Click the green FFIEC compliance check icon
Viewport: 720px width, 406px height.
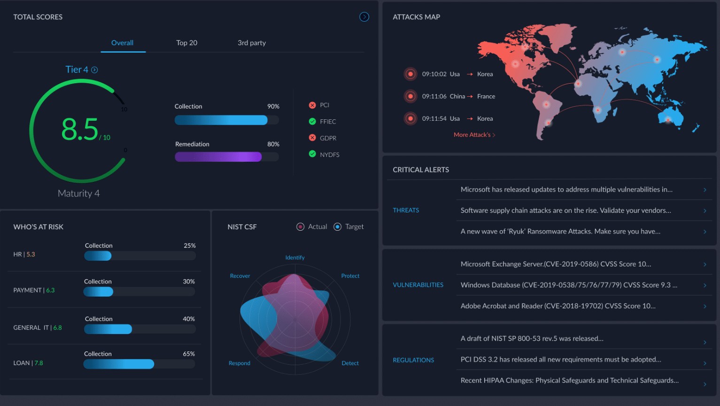(313, 121)
